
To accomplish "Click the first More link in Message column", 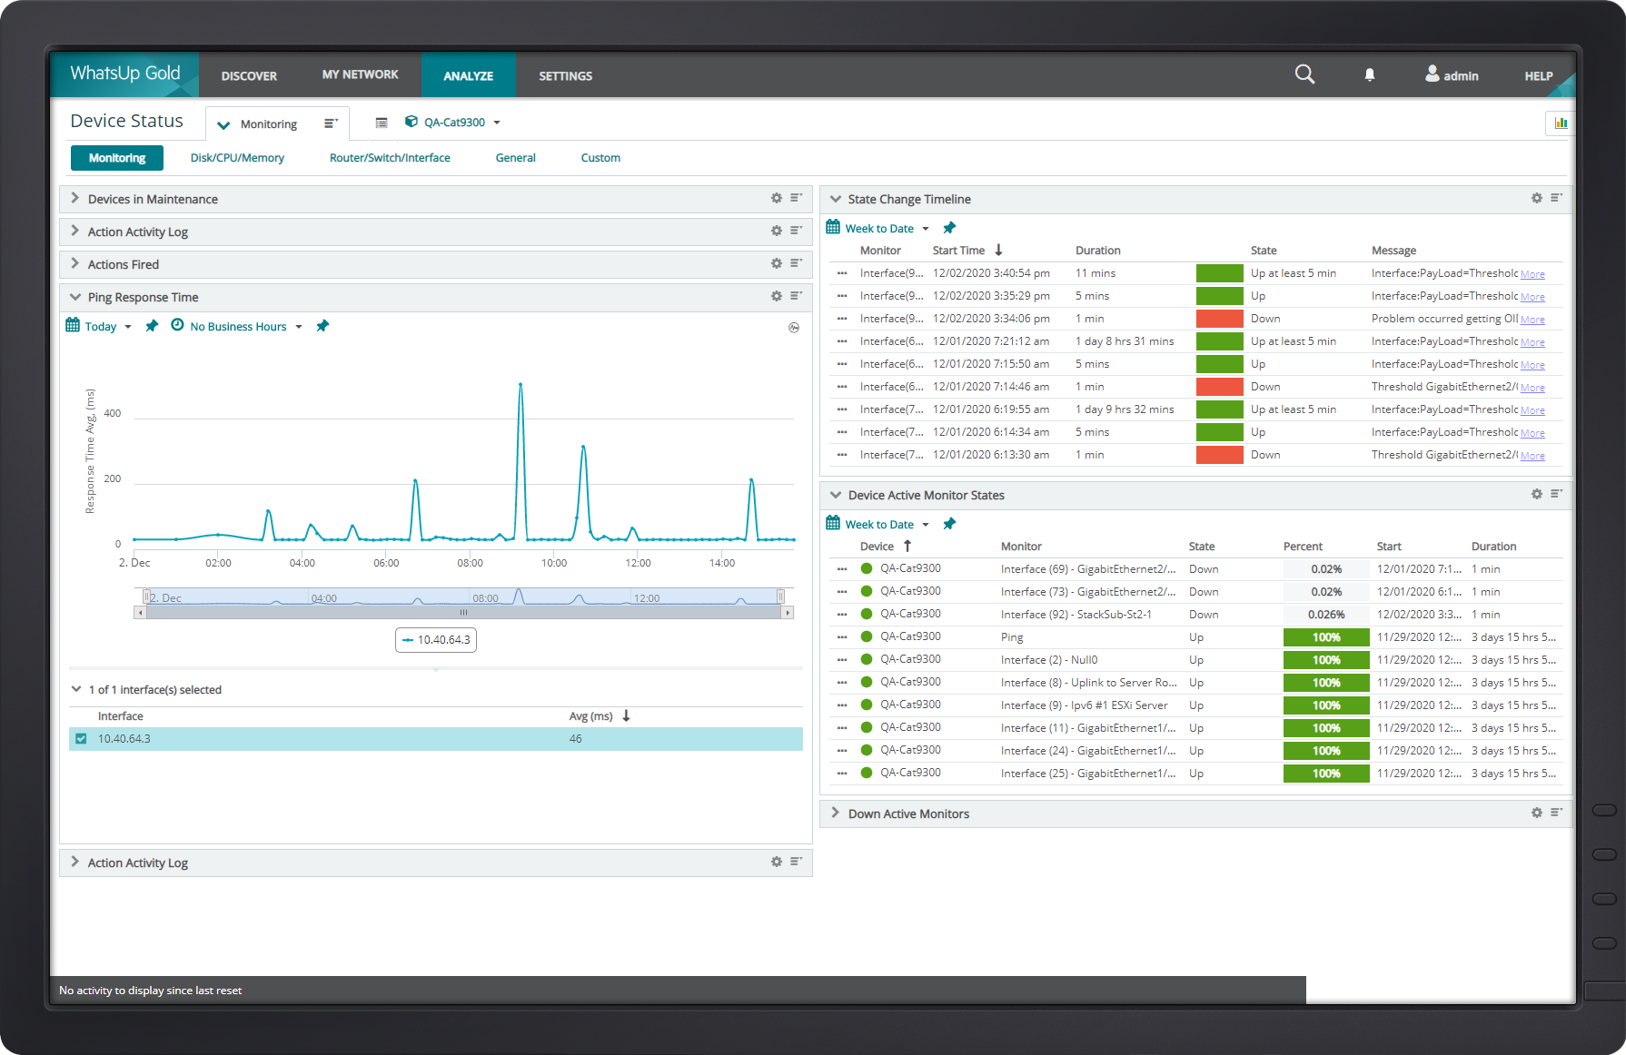I will click(1532, 274).
